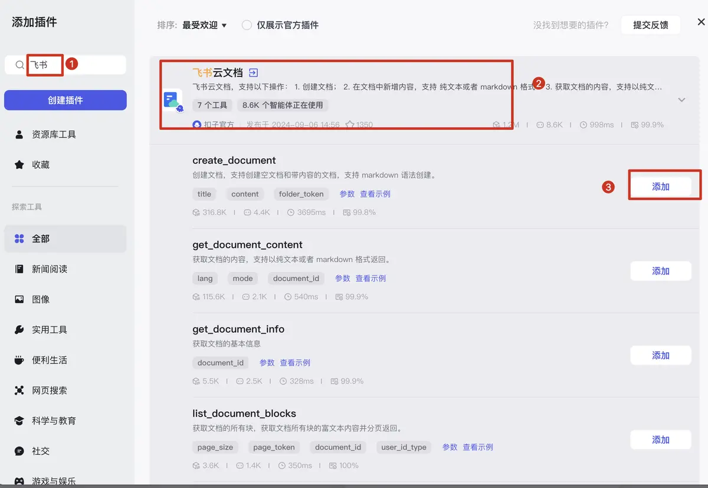708x488 pixels.
Task: Click the user_id_type parameter tag
Action: (404, 447)
